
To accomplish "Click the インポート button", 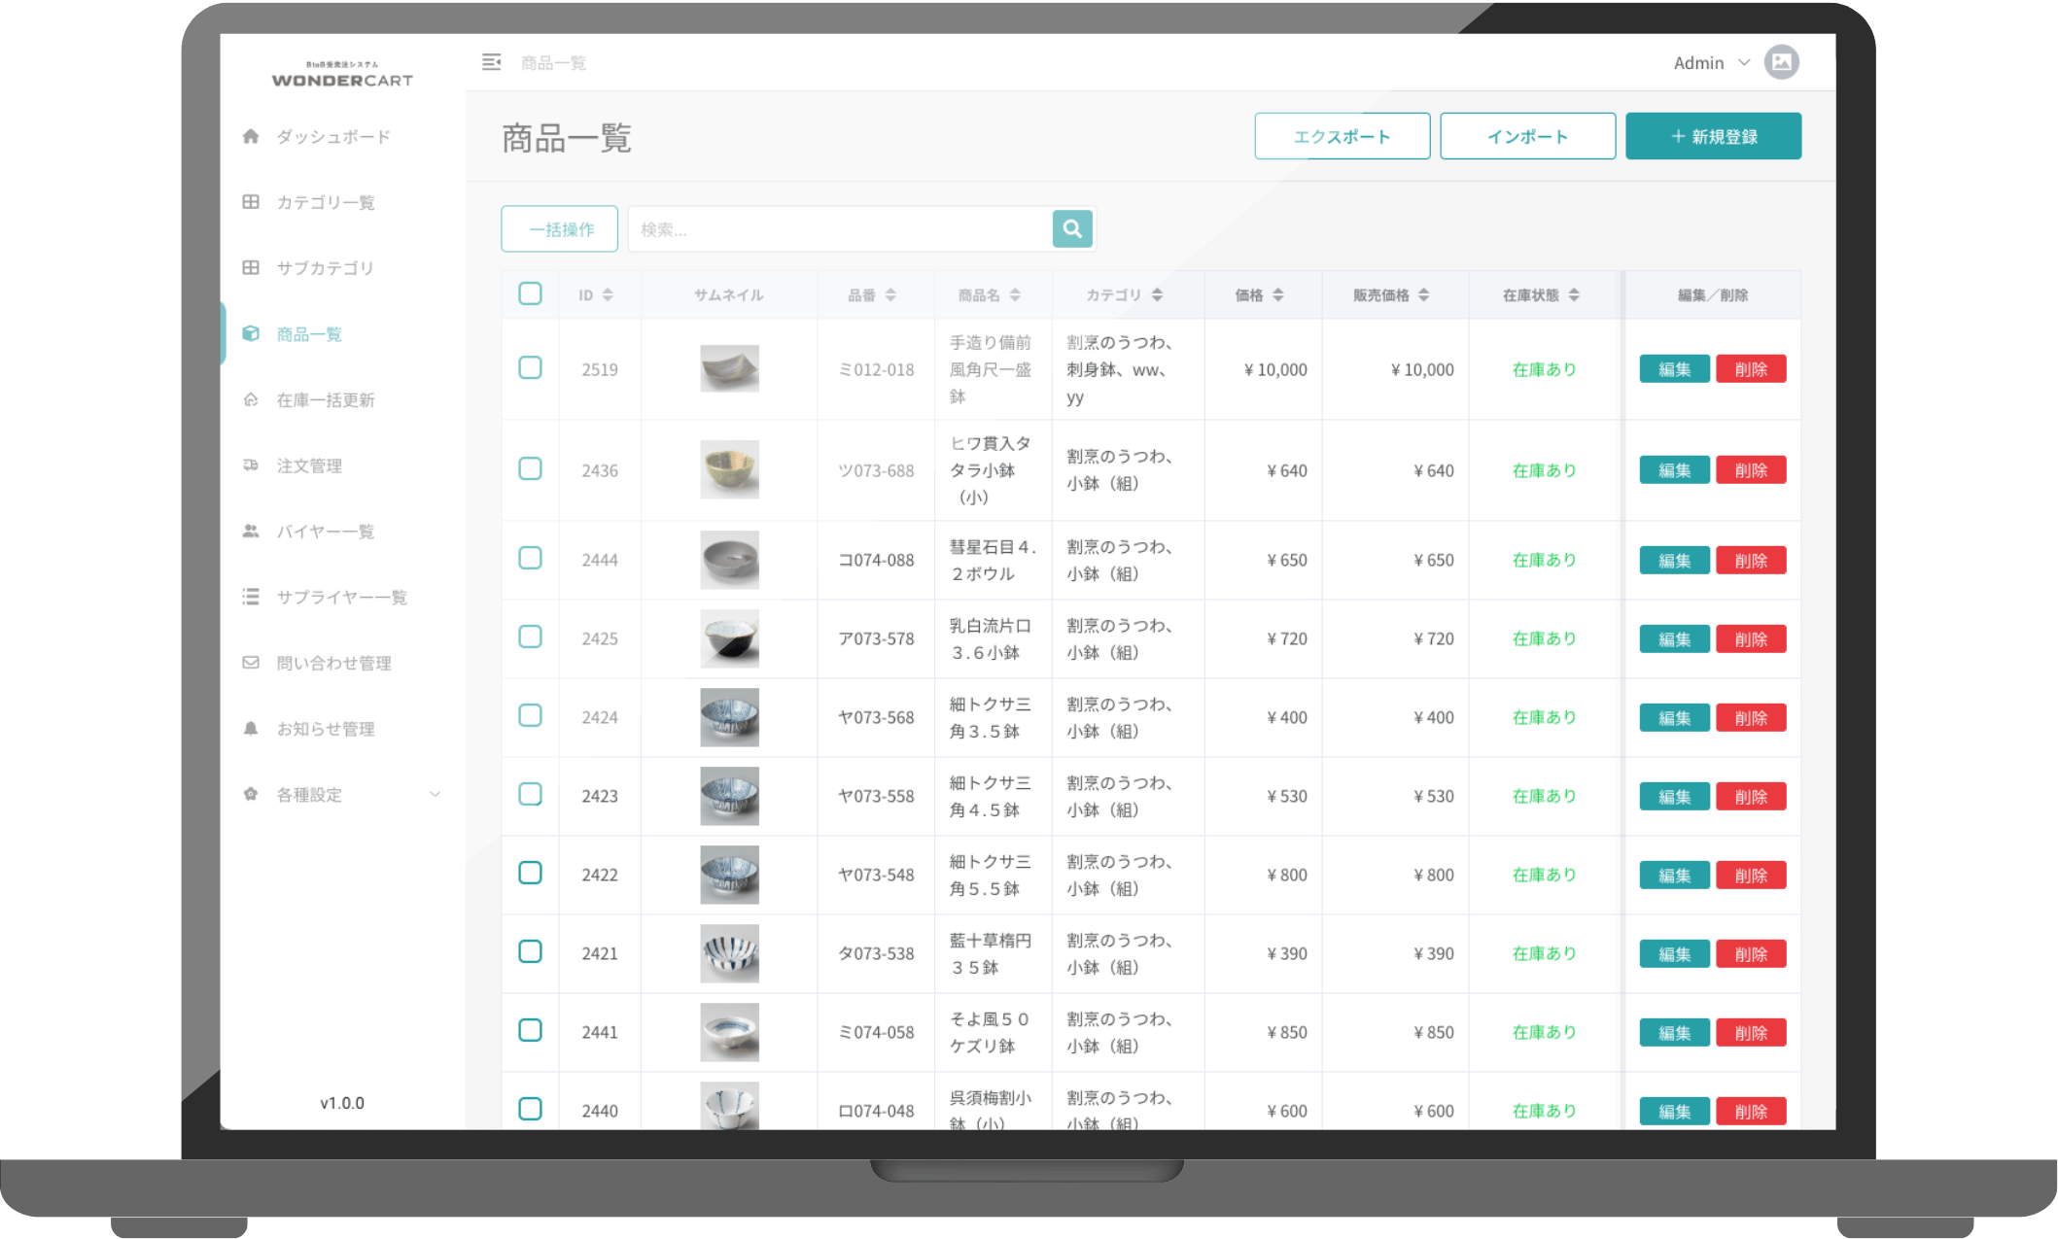I will click(1527, 136).
